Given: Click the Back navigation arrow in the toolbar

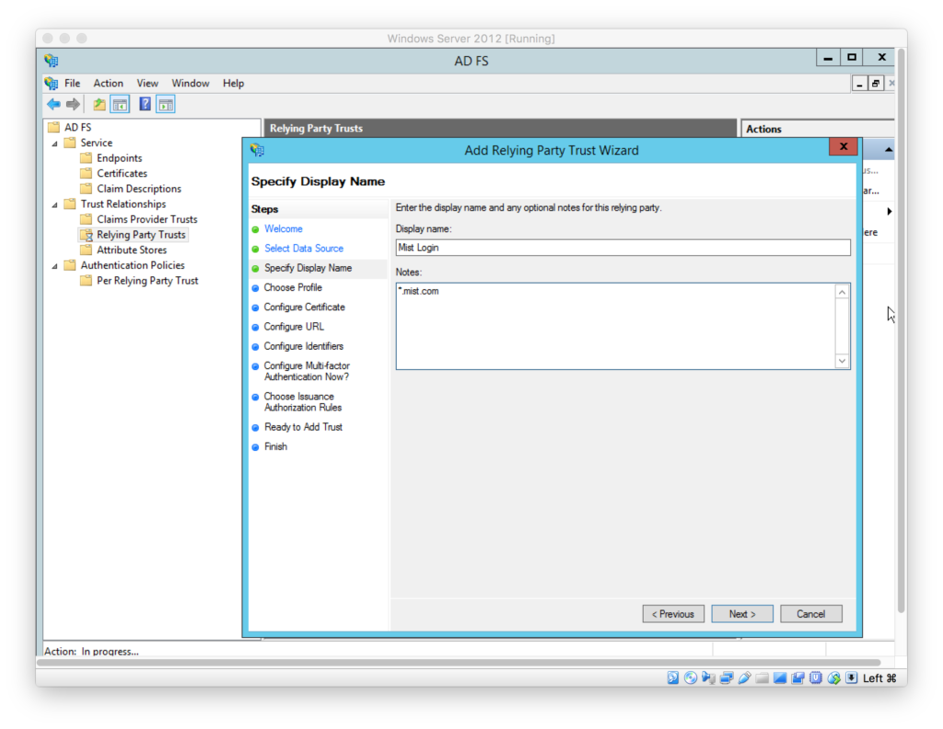Looking at the screenshot, I should tap(52, 103).
